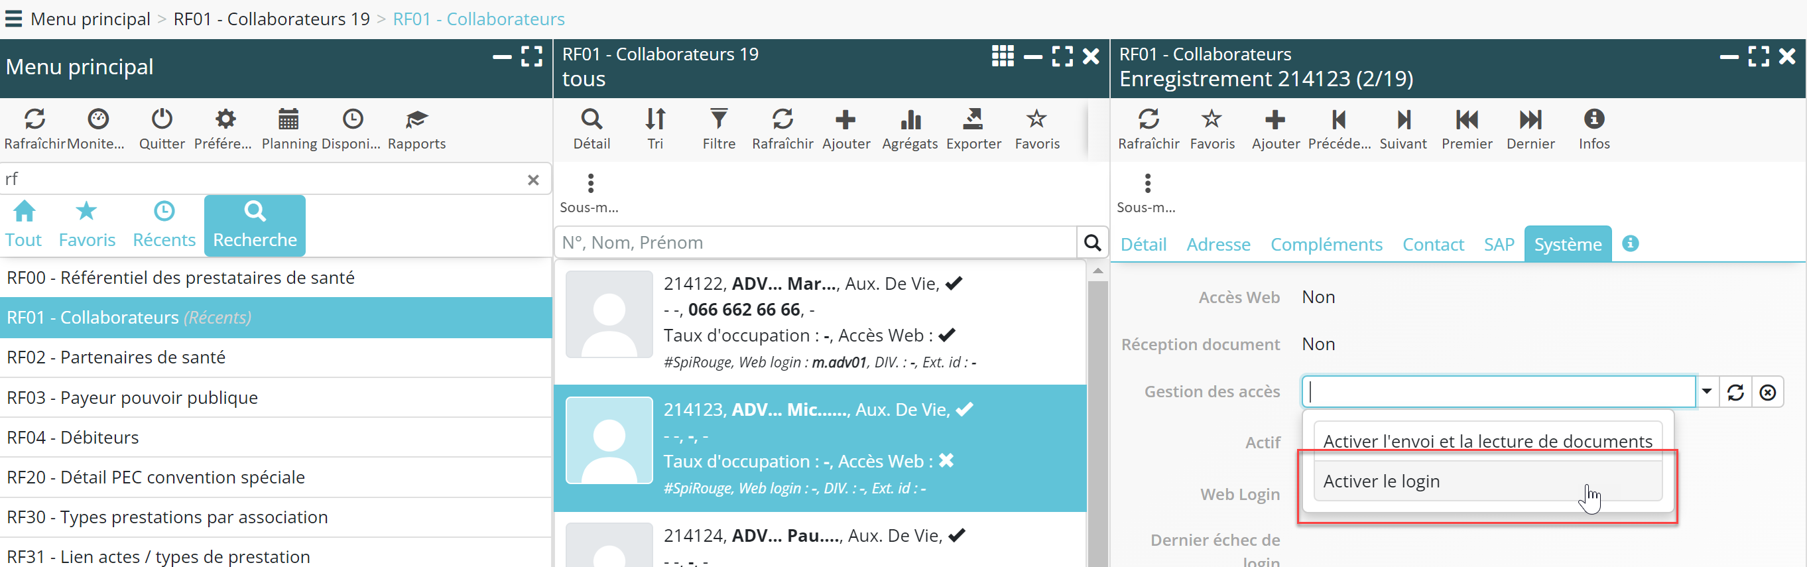Image resolution: width=1807 pixels, height=567 pixels.
Task: Open Rapports from the main toolbar
Action: [416, 127]
